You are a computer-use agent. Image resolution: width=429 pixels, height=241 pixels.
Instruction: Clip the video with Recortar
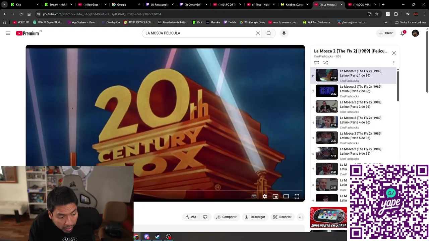click(x=282, y=217)
